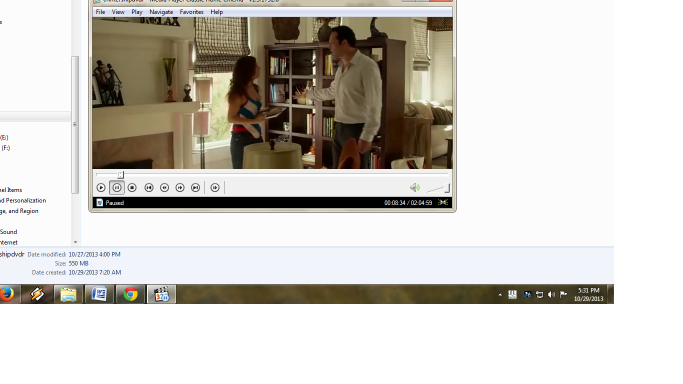Click the Media Player Classic taskbar icon

click(161, 294)
